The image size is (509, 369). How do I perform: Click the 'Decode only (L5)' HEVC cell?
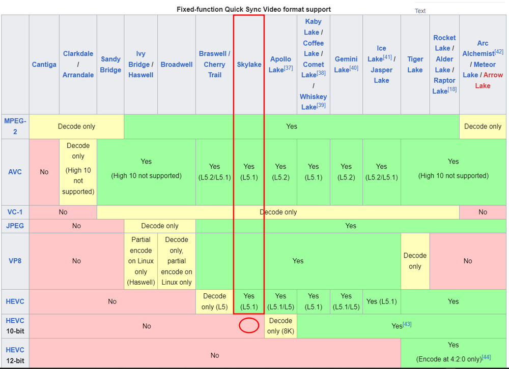(215, 301)
